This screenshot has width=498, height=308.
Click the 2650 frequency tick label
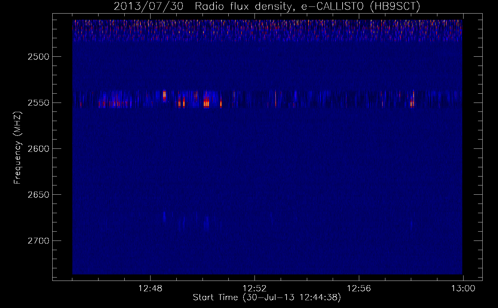pos(38,195)
